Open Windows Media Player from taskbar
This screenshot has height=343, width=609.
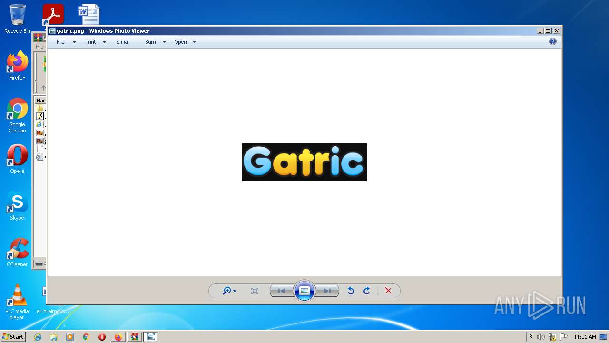click(x=70, y=337)
